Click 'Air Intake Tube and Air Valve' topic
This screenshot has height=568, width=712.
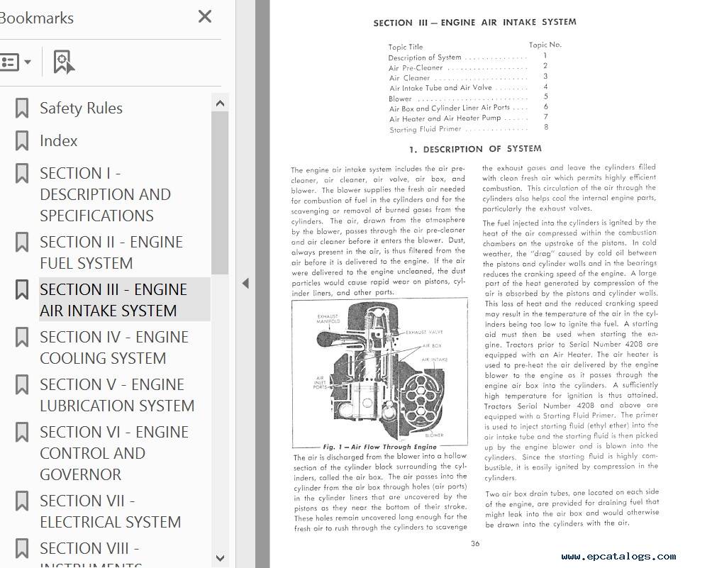point(440,88)
